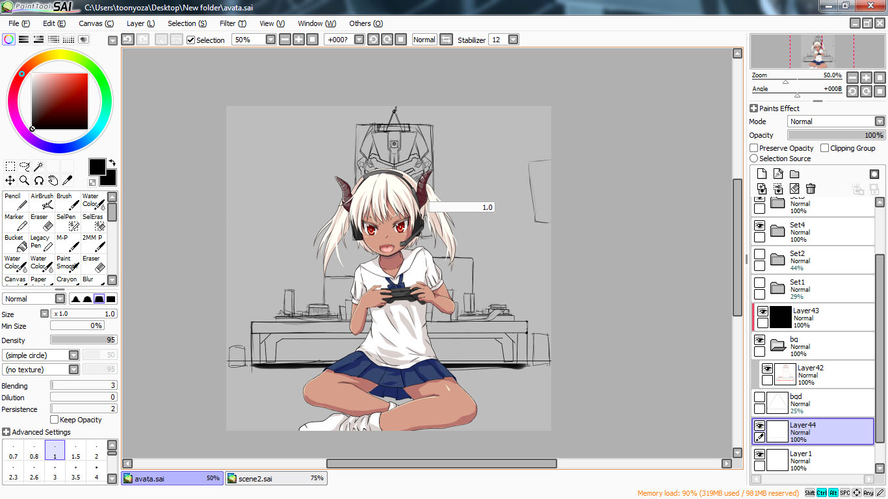Viewport: 888px width, 499px height.
Task: Open the Canvas menu
Action: (x=96, y=23)
